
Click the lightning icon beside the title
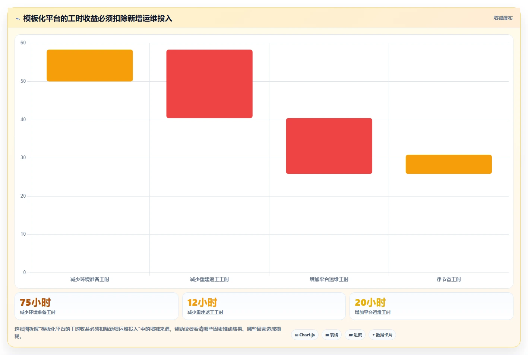[18, 19]
